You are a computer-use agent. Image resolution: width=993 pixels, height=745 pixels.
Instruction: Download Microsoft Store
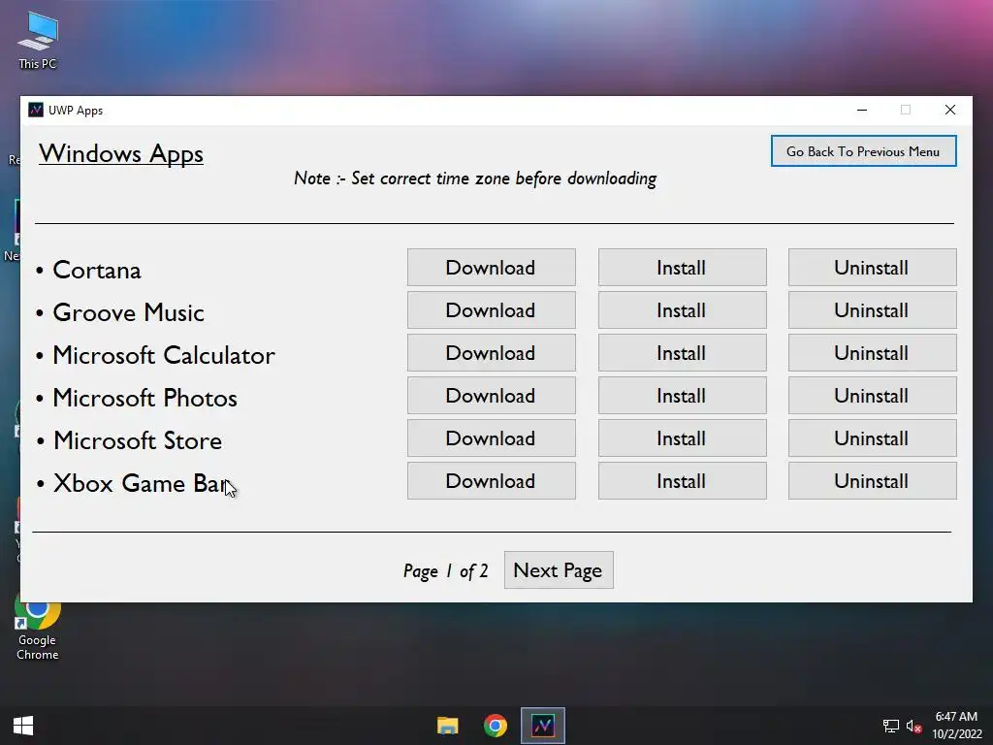click(x=491, y=437)
